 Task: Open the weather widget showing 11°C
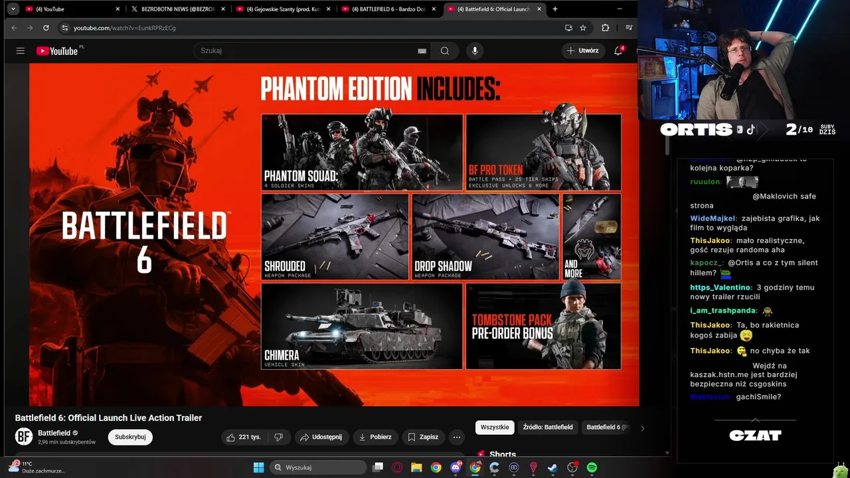(x=37, y=467)
